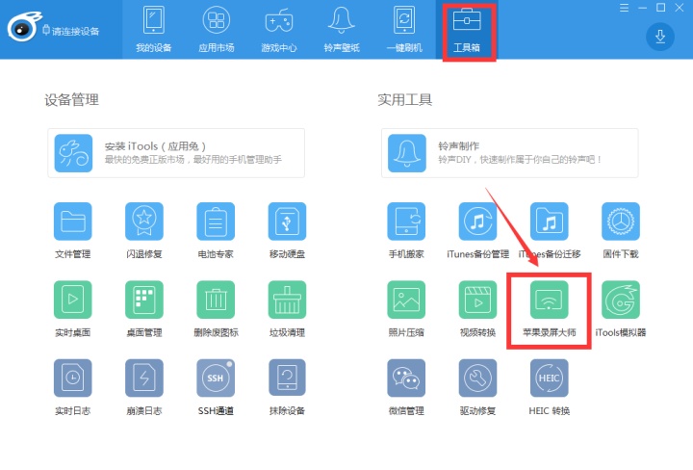Image resolution: width=693 pixels, height=470 pixels.
Task: Select the 抹除设备 erase device tool
Action: click(287, 379)
